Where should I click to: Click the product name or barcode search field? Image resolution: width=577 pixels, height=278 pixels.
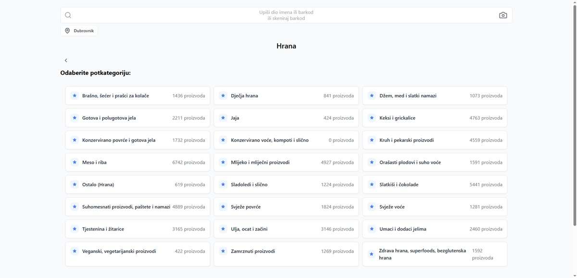point(286,15)
